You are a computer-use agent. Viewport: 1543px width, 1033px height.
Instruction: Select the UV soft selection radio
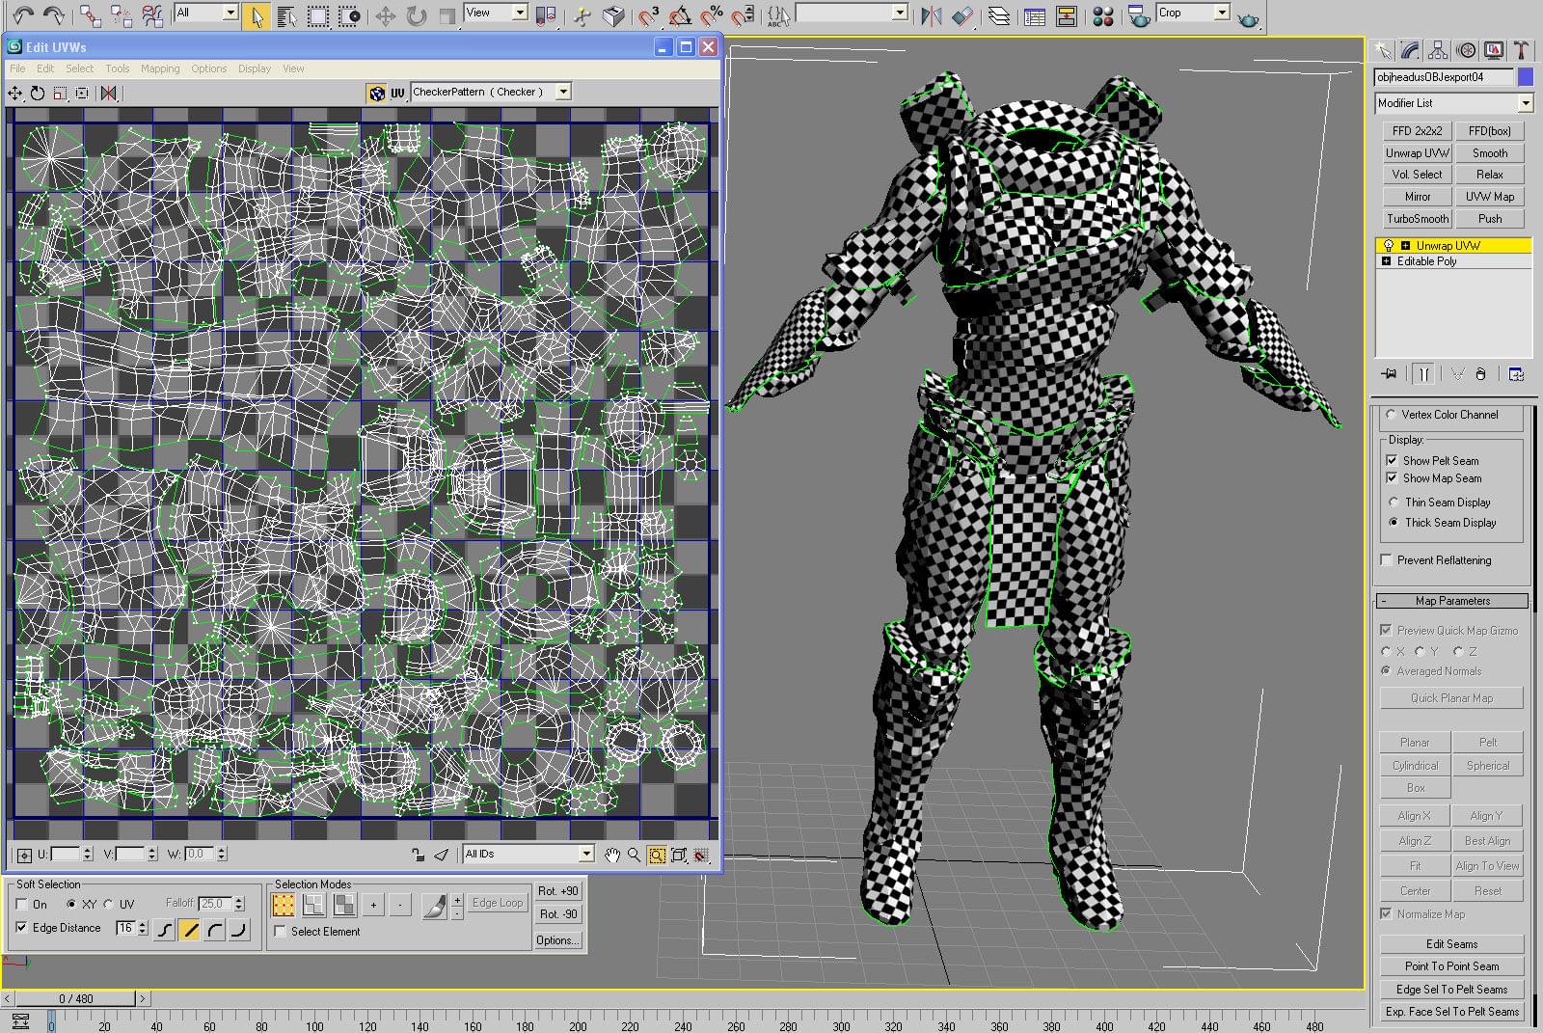click(x=108, y=905)
